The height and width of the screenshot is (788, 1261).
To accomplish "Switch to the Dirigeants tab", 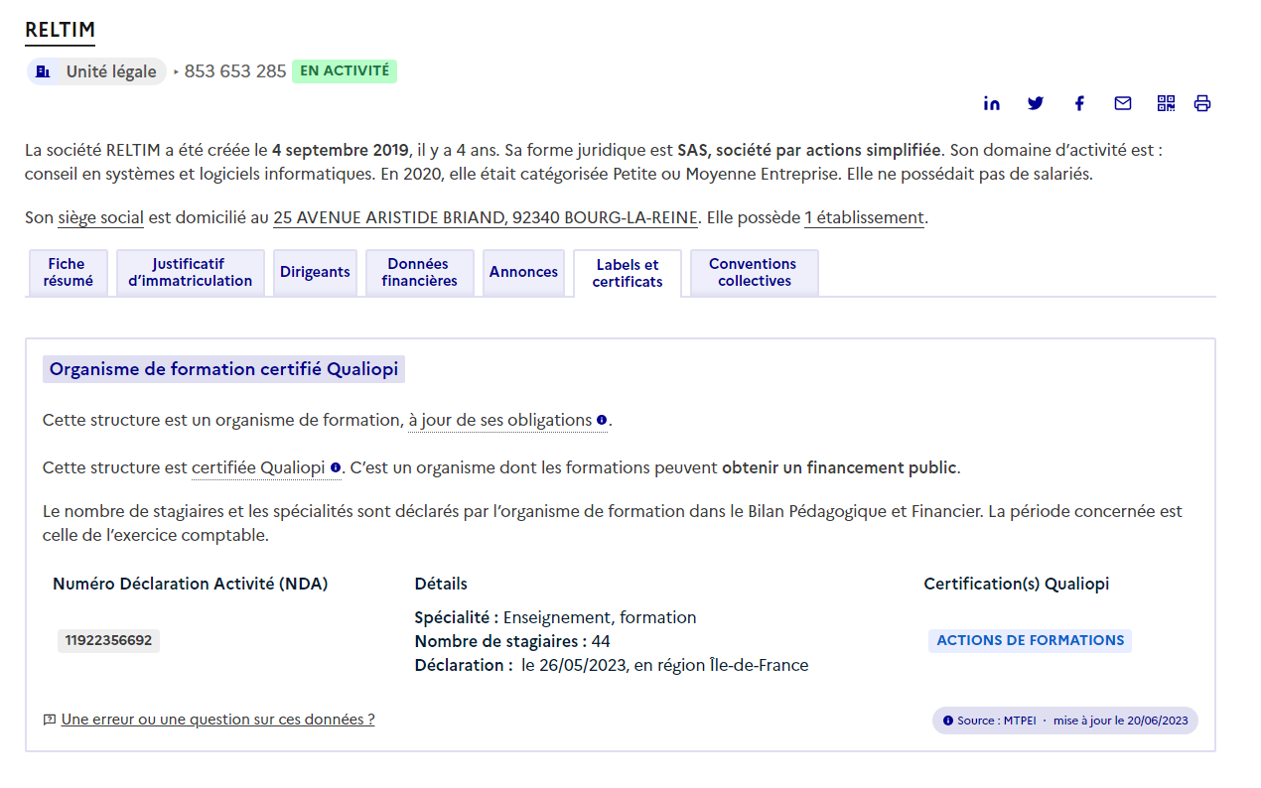I will (315, 272).
